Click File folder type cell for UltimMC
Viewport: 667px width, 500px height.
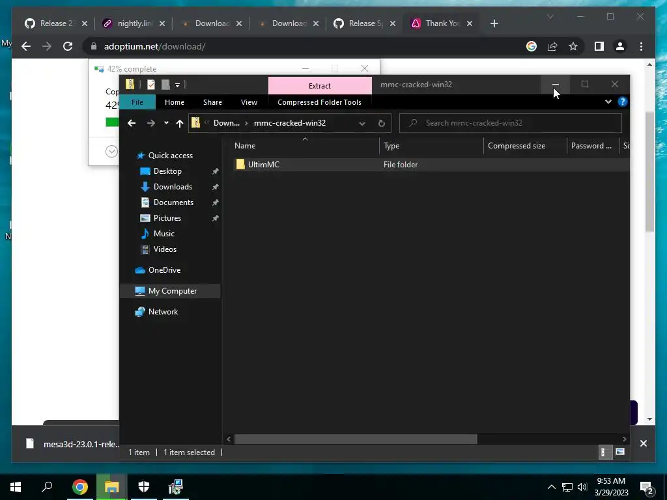pos(401,165)
